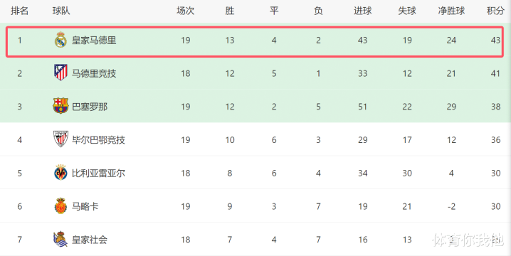Click the 积分 column header
511x256 pixels.
(495, 11)
